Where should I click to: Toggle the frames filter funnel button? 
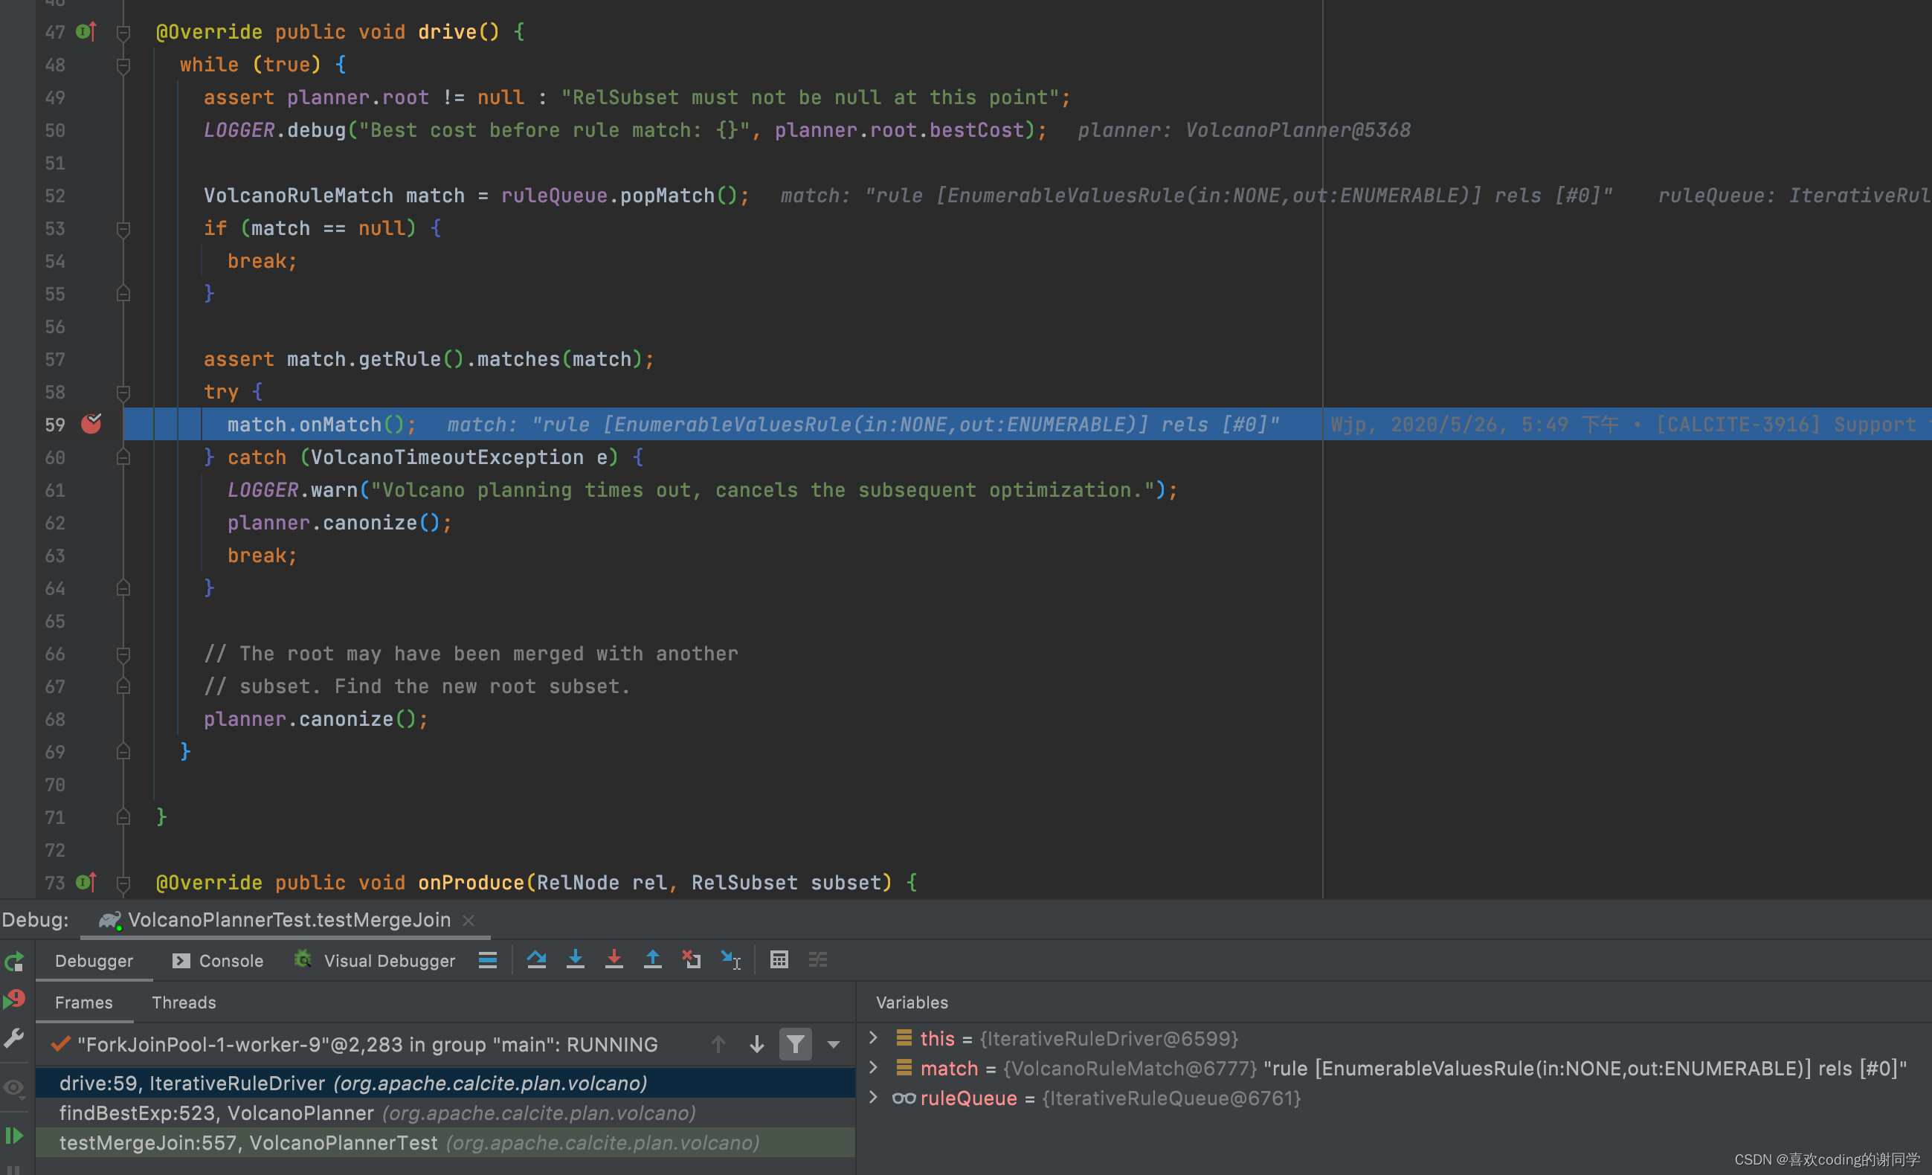(795, 1044)
